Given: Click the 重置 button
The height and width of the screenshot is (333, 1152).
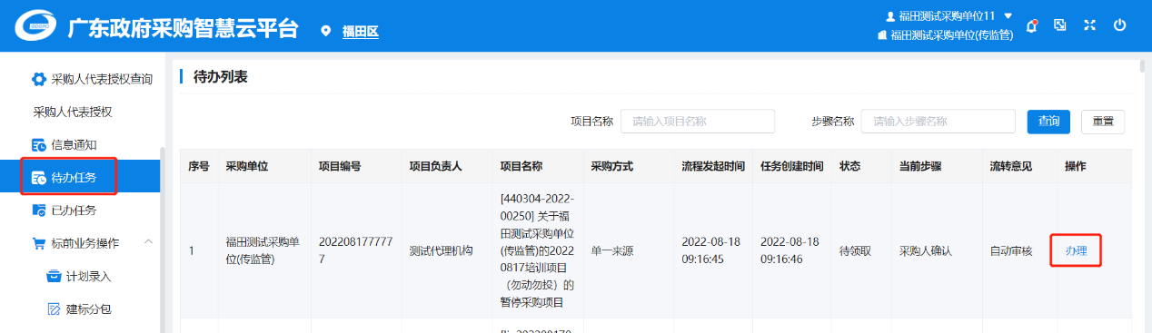Looking at the screenshot, I should [x=1103, y=121].
